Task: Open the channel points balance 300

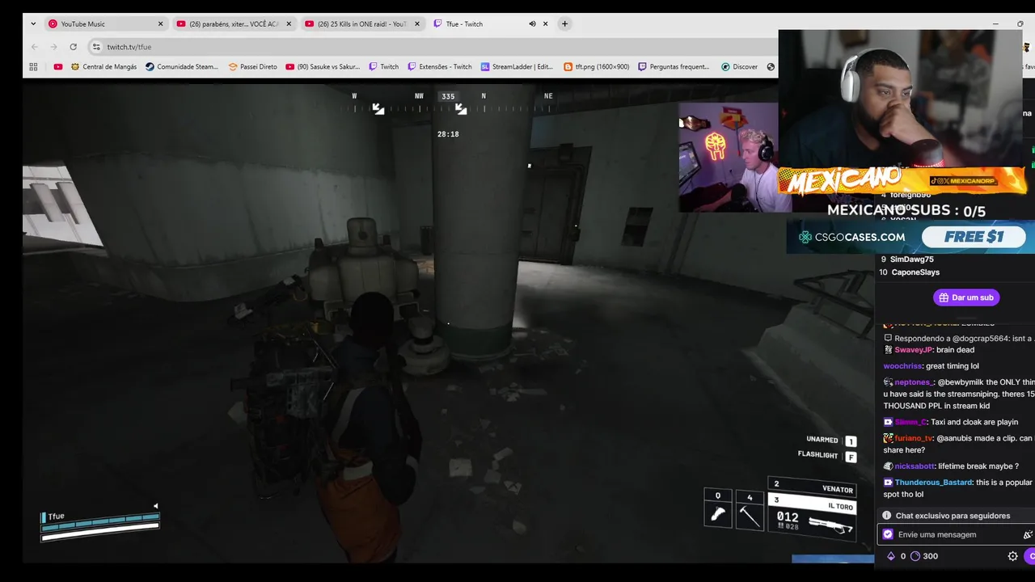Action: click(x=924, y=556)
